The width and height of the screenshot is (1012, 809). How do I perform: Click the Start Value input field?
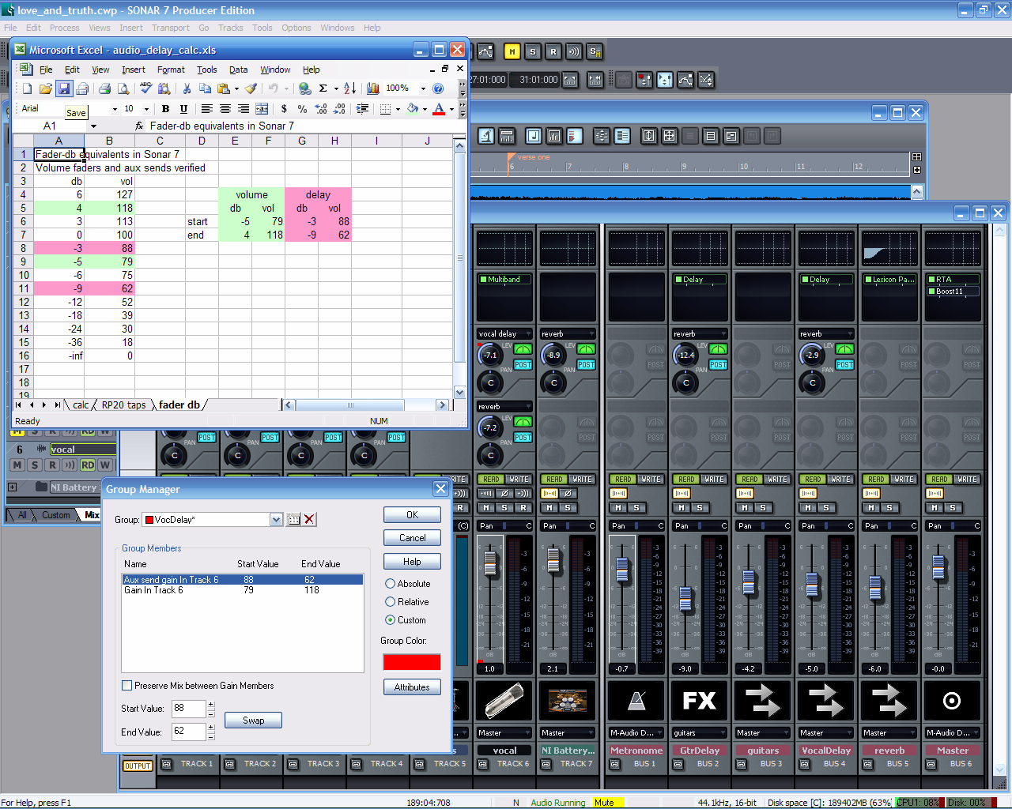188,709
